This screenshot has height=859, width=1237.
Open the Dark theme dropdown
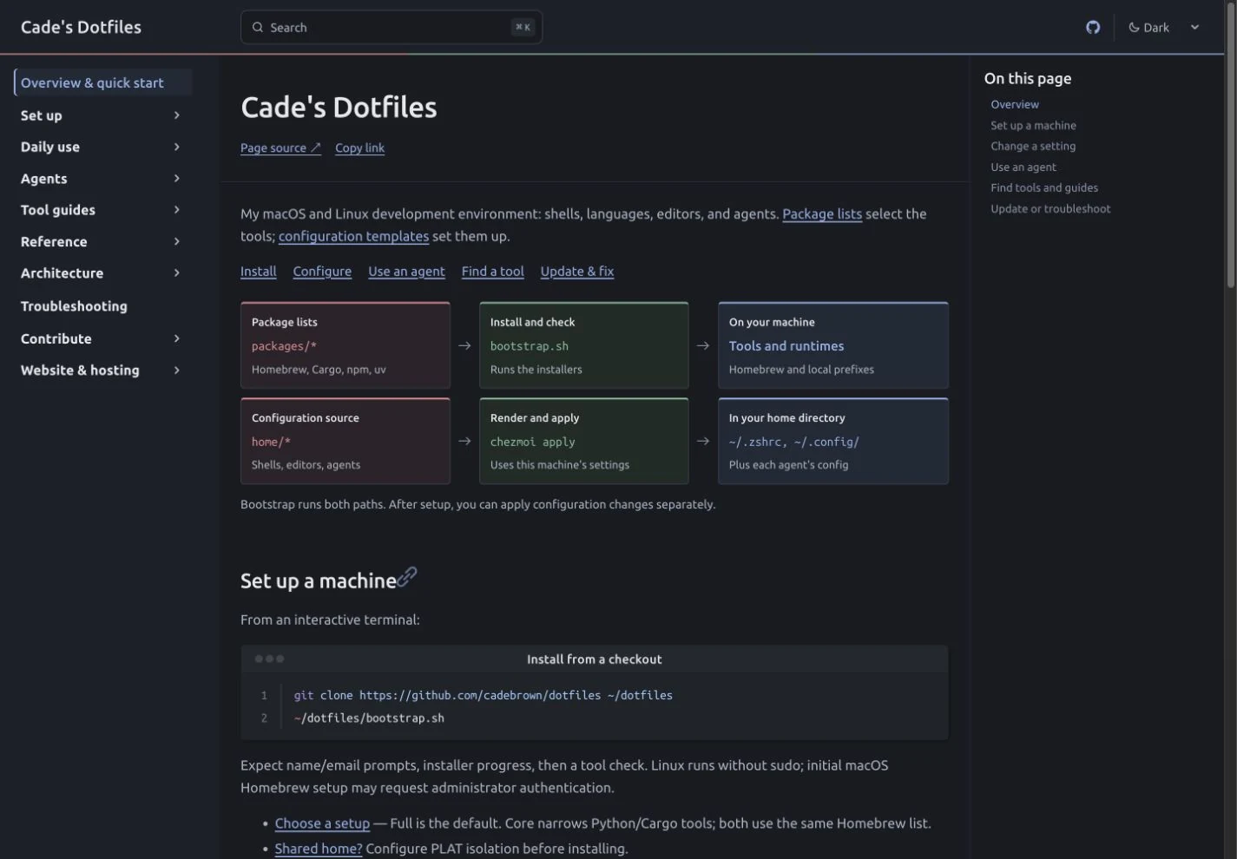click(x=1164, y=27)
